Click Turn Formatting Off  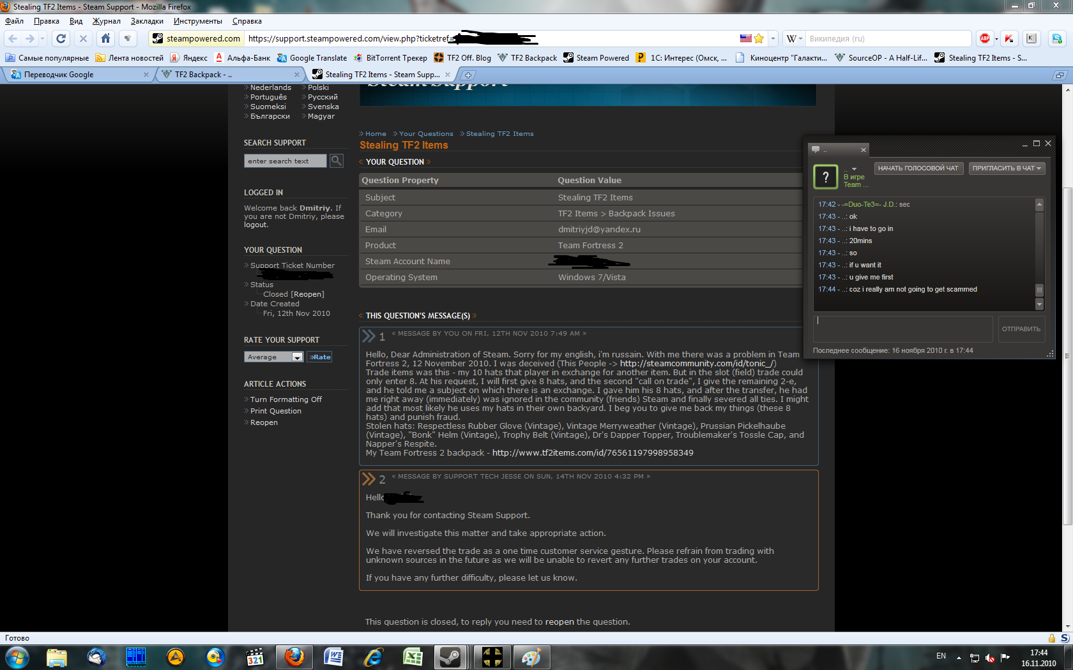[x=285, y=399]
